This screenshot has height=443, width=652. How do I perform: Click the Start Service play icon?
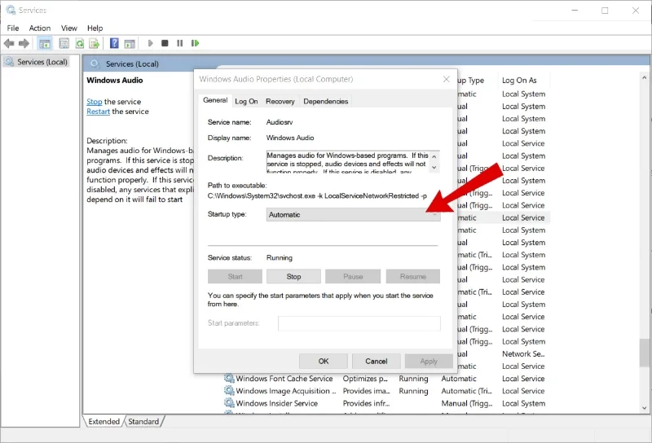(151, 43)
